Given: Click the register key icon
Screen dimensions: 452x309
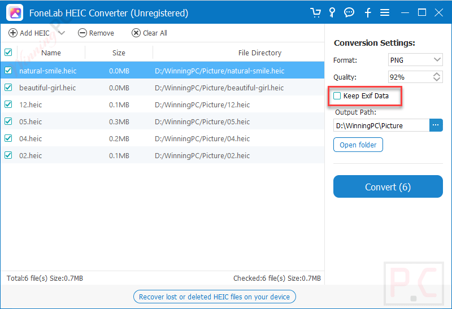Looking at the screenshot, I should 332,12.
